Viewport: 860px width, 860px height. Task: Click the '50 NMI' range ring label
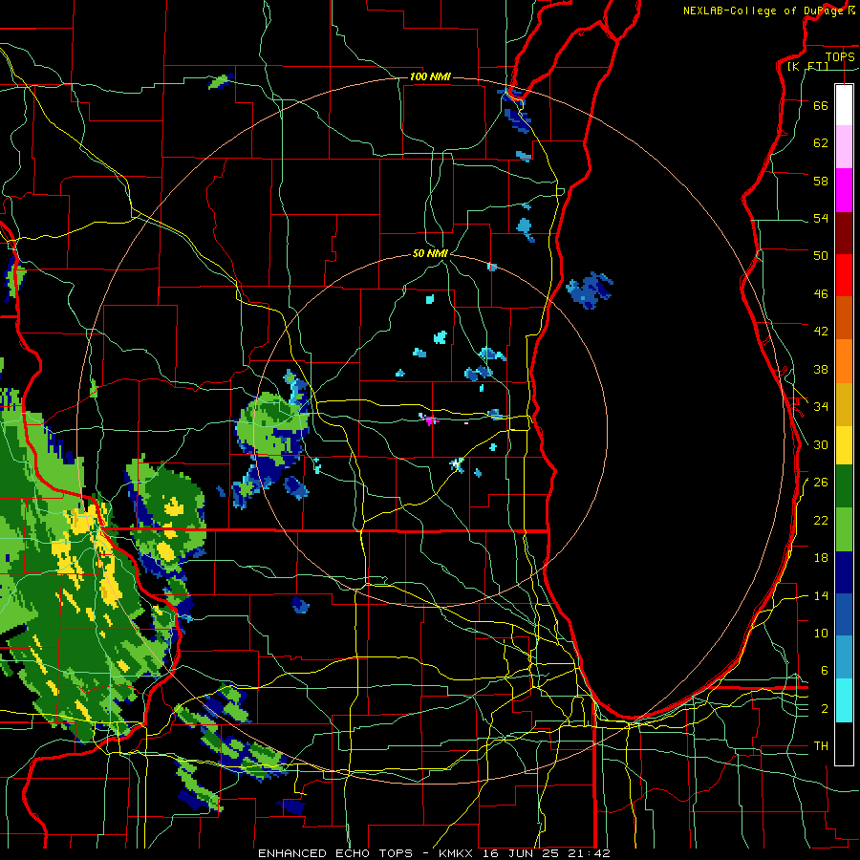[431, 253]
